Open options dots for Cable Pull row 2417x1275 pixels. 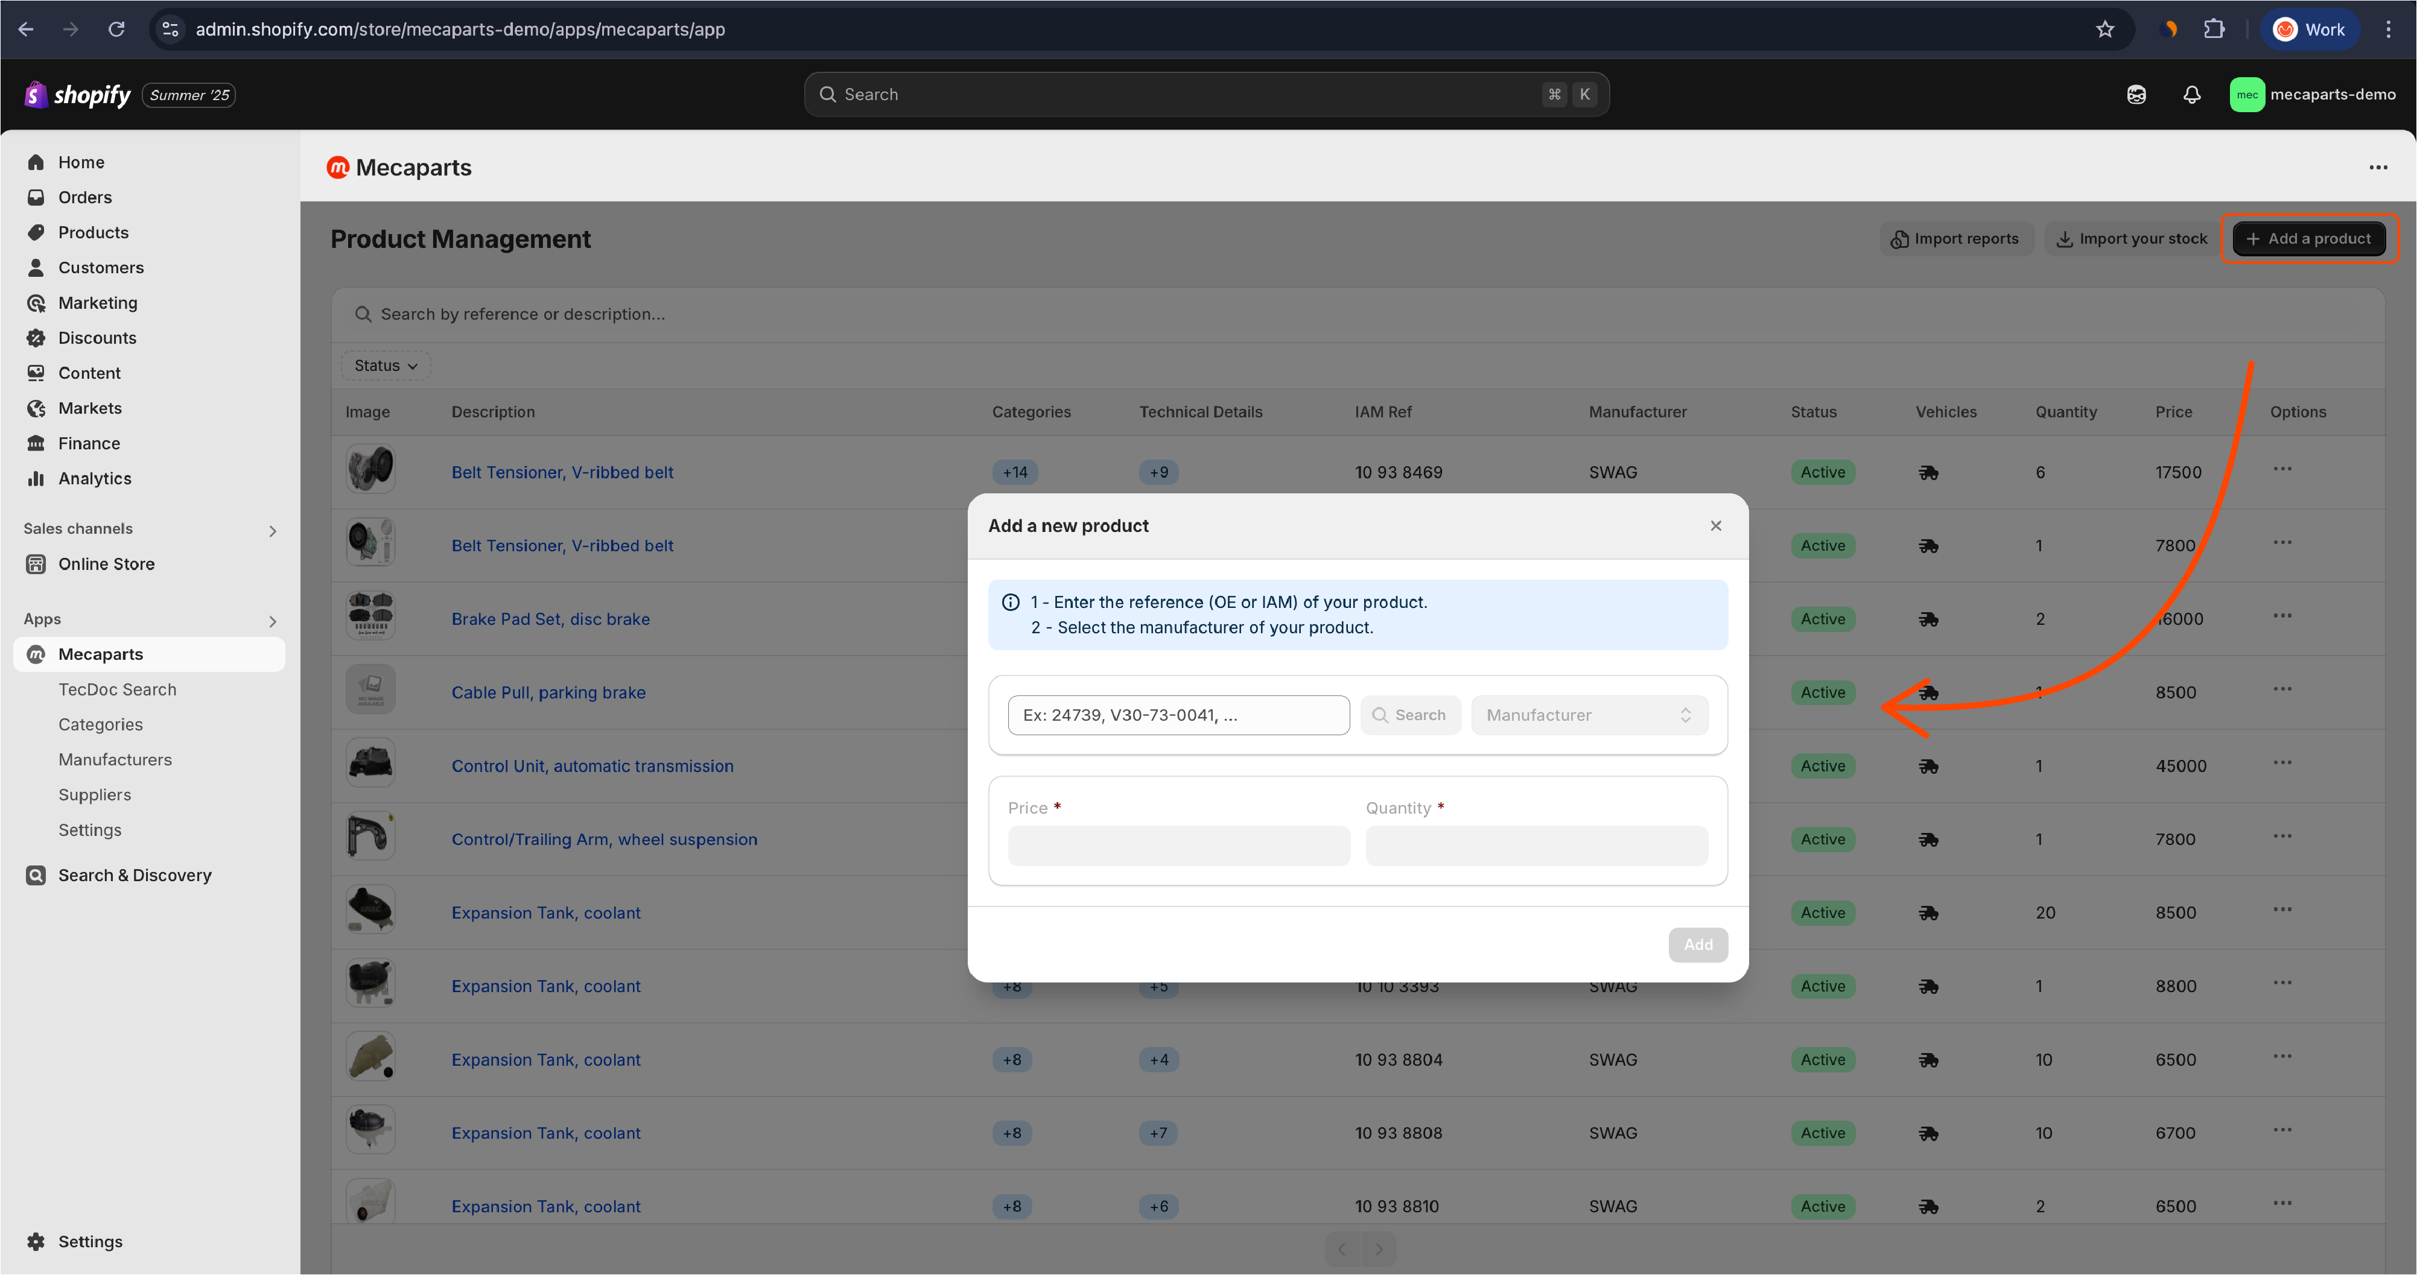click(2282, 689)
